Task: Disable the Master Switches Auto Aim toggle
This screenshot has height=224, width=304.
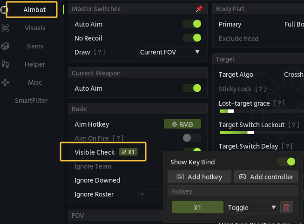Action: click(192, 24)
